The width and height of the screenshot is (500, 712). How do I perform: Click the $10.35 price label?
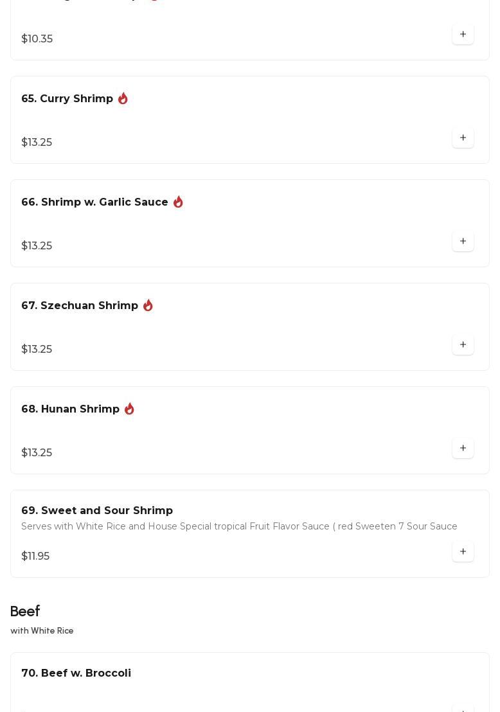point(37,39)
